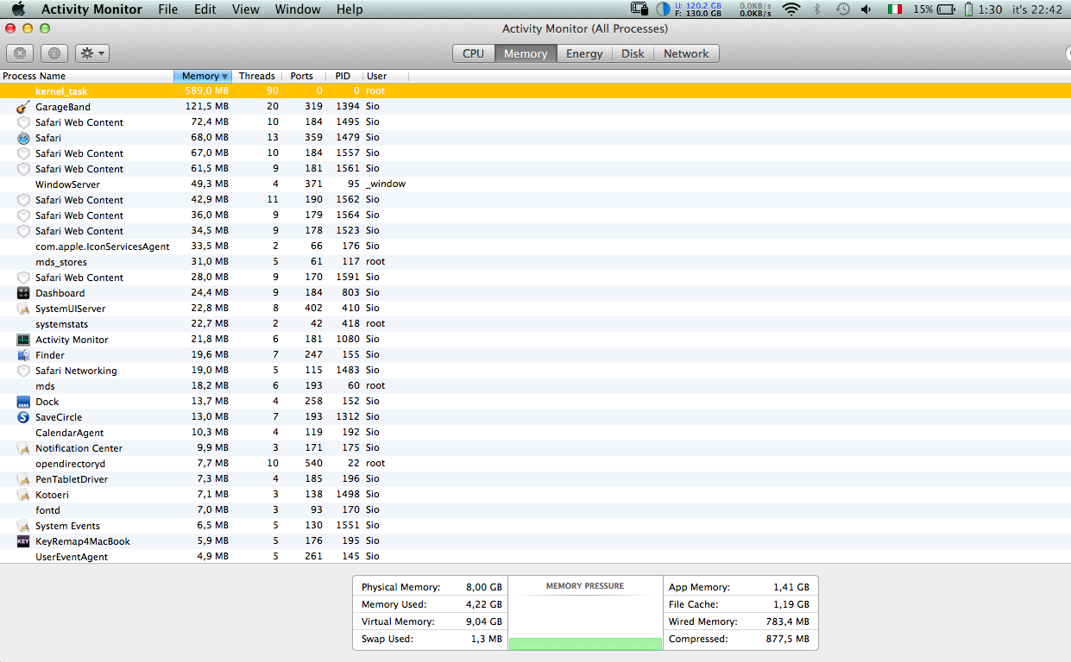Click the KeyRemap4MacBook KEY icon
This screenshot has height=662, width=1071.
(x=23, y=541)
